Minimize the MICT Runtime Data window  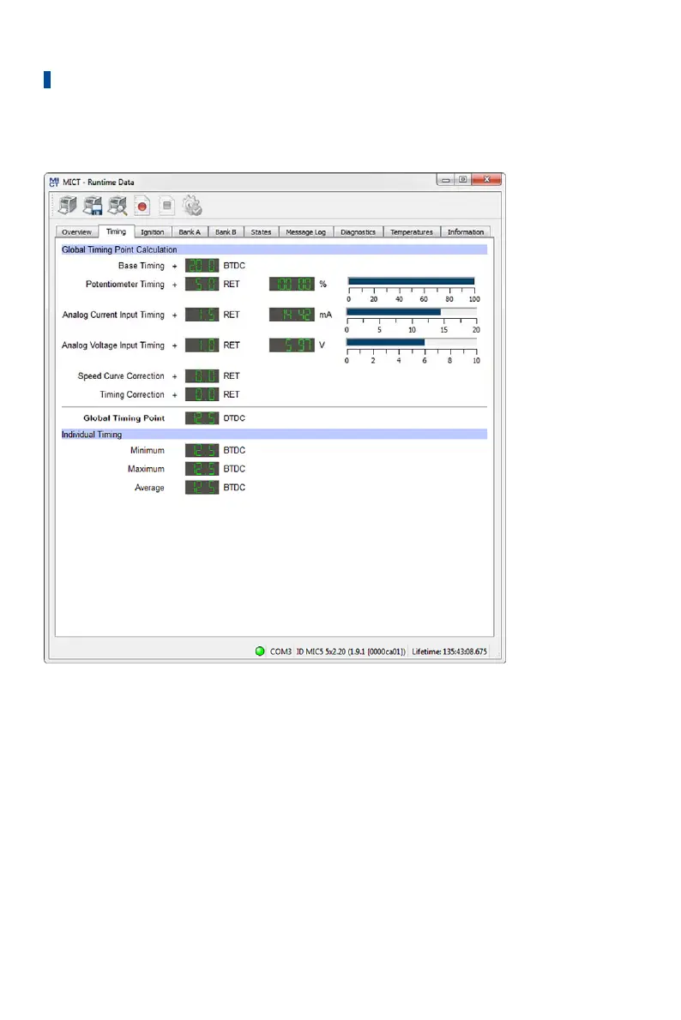[x=445, y=179]
